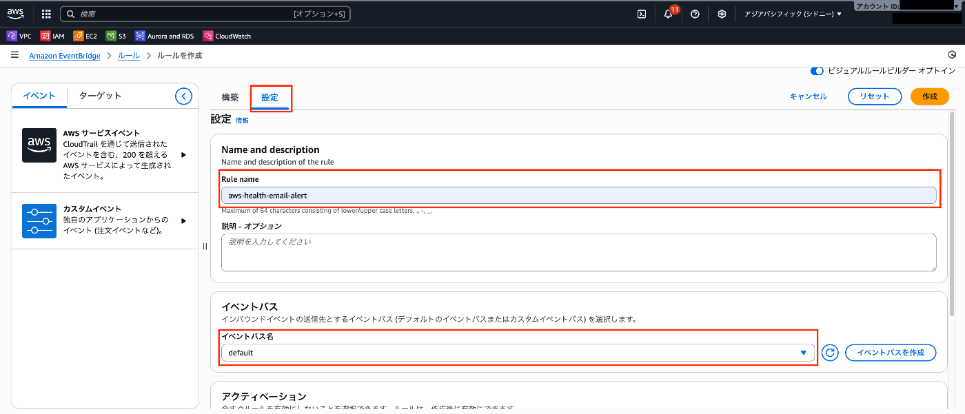Open the event bus name dropdown
Viewport: 965px width, 414px height.
[x=518, y=353]
